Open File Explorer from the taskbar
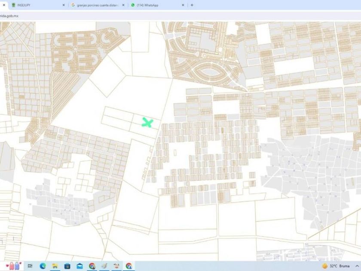This screenshot has height=271, width=361. click(55, 266)
